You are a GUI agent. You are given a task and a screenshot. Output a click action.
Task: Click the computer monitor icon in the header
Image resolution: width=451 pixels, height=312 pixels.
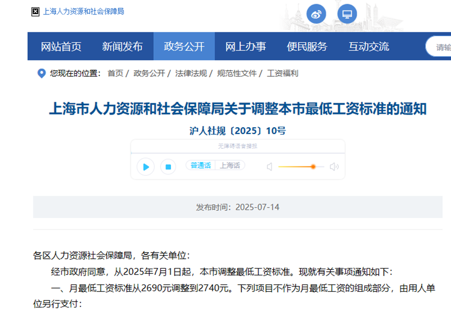coord(347,14)
